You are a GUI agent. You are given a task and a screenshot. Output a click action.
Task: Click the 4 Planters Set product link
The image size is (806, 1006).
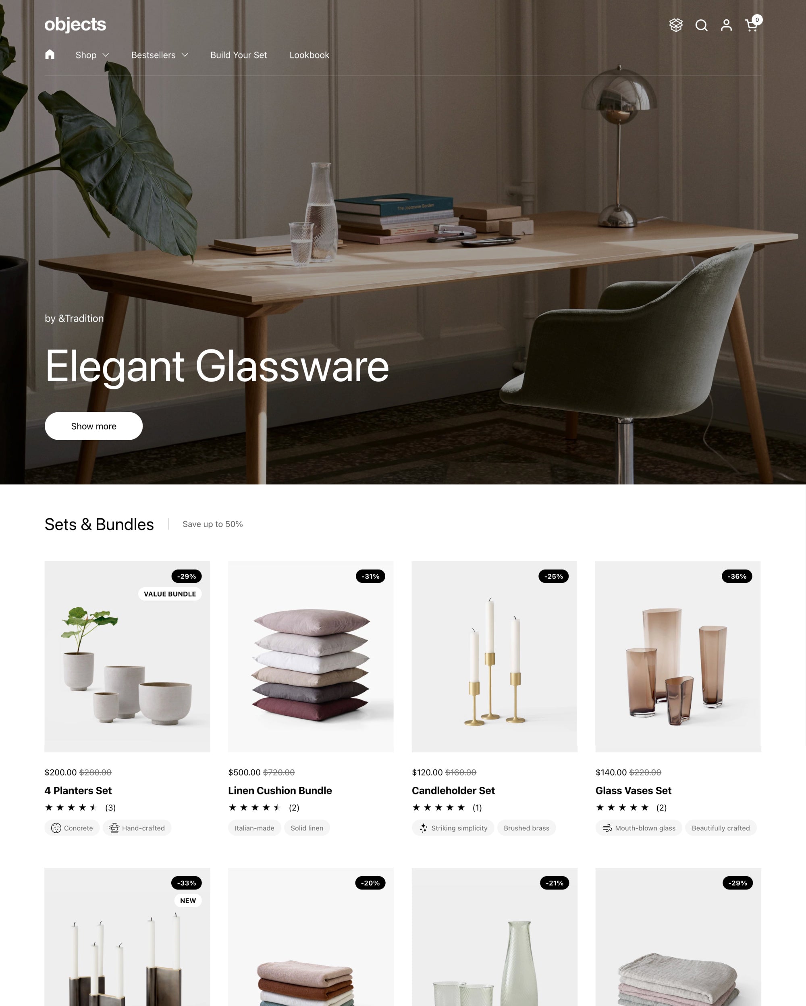[77, 790]
